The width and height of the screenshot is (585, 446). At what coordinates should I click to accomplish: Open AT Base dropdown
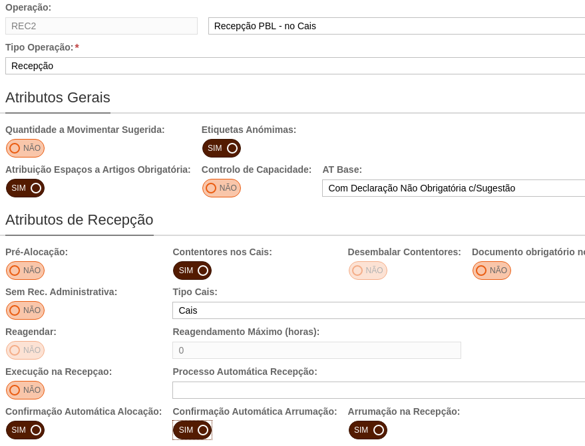[454, 188]
